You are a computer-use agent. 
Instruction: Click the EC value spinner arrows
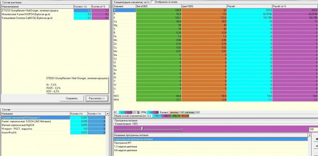(x=139, y=112)
